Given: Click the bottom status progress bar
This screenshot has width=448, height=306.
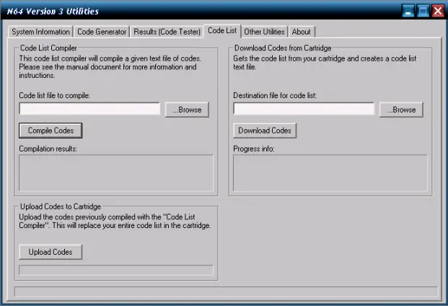Looking at the screenshot, I should (x=226, y=292).
